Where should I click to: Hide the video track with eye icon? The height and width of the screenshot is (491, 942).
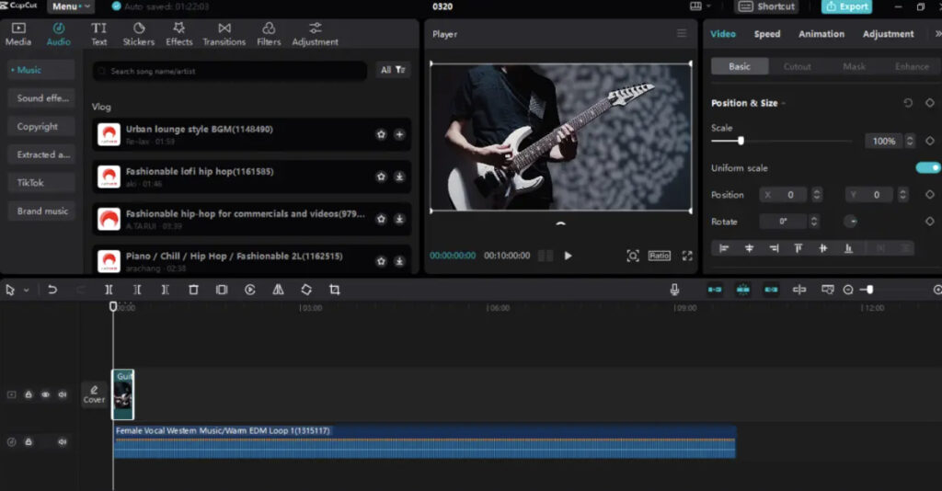pos(45,394)
